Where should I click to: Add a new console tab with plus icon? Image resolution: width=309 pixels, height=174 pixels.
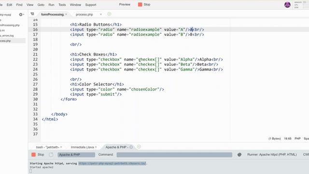click(139, 147)
